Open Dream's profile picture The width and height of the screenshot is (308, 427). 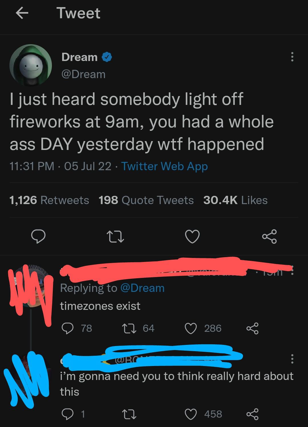(31, 65)
